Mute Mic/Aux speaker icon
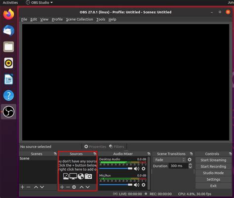Viewport: 234px width, 198px height. [x=136, y=185]
